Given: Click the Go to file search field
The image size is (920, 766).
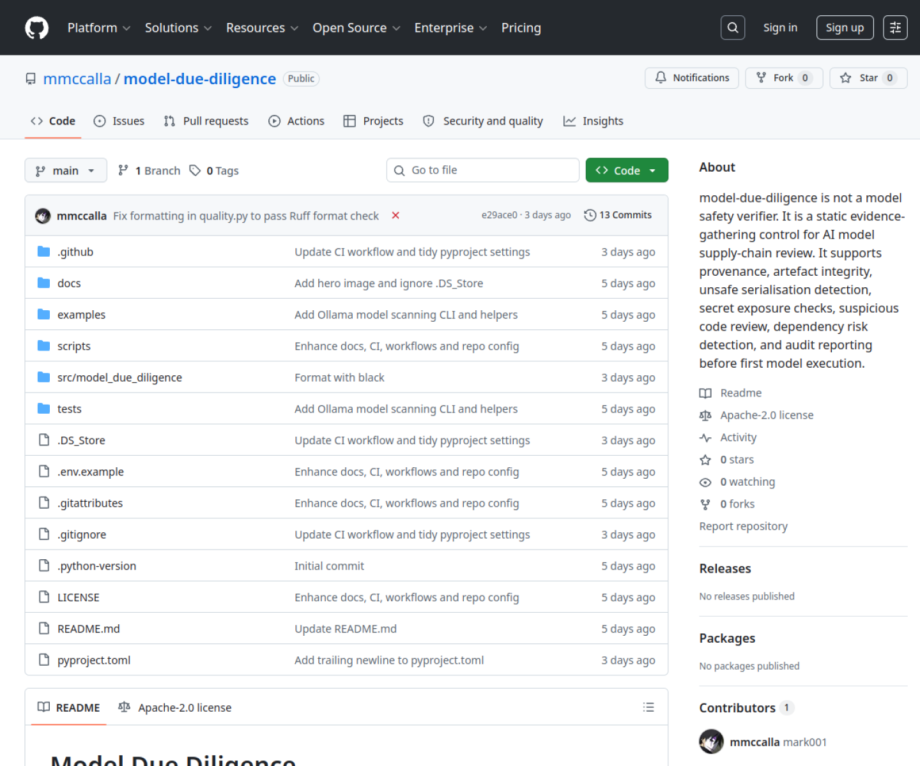Looking at the screenshot, I should click(483, 170).
